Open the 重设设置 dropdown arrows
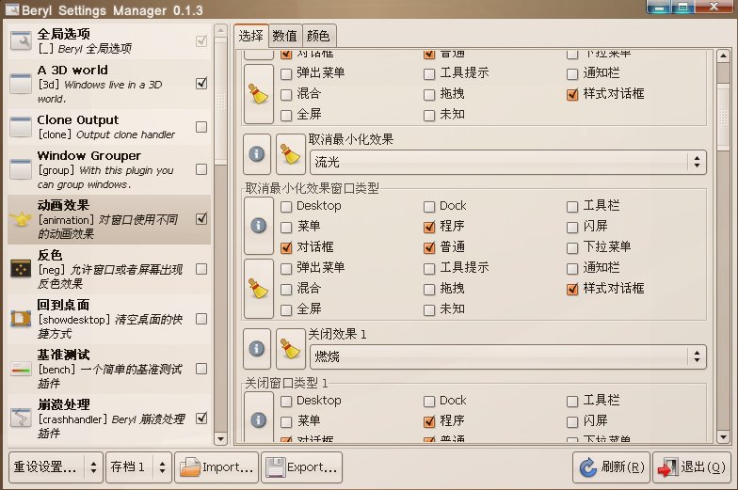The height and width of the screenshot is (490, 738). click(x=93, y=466)
